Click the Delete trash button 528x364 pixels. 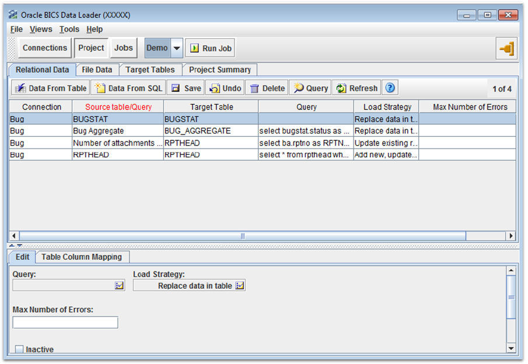pyautogui.click(x=267, y=88)
